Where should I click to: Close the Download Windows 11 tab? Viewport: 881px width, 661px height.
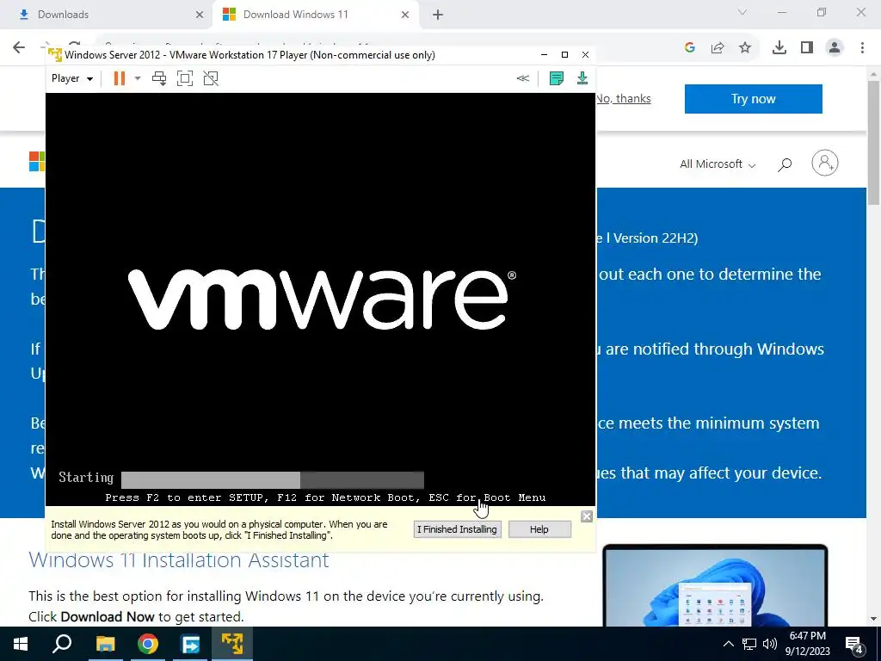coord(405,15)
